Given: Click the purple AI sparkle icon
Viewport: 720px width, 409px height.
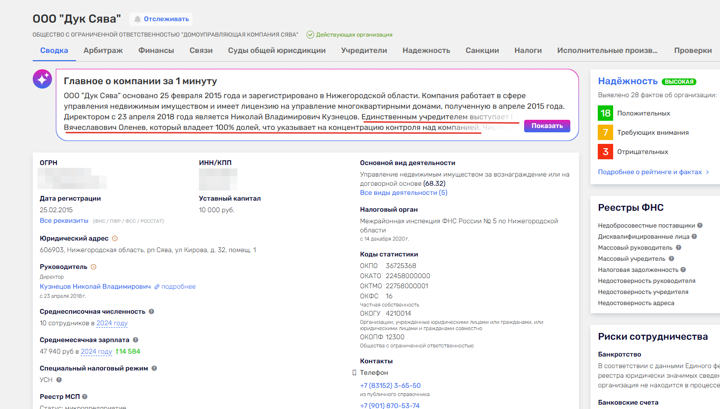Looking at the screenshot, I should click(42, 79).
